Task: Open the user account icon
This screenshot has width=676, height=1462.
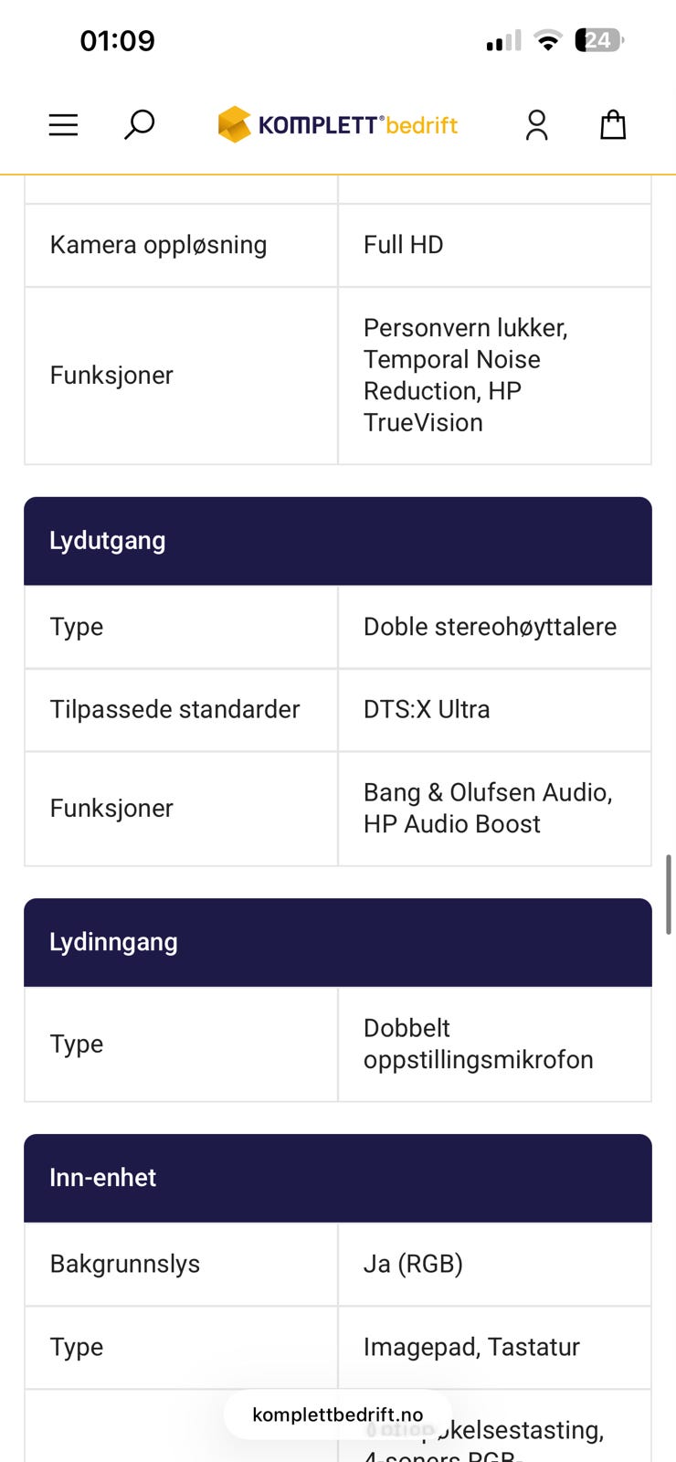Action: 537,125
